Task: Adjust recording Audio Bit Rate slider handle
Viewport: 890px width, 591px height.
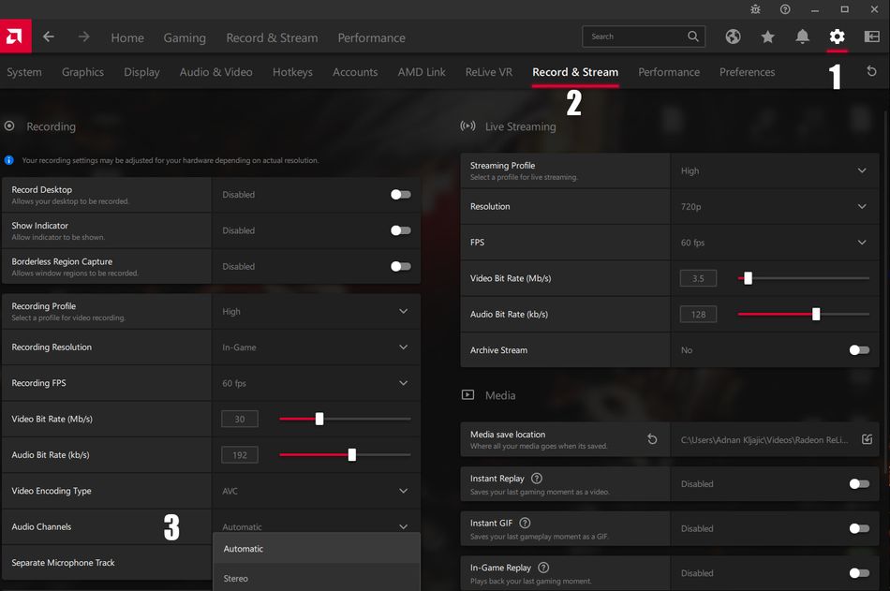Action: pyautogui.click(x=352, y=454)
